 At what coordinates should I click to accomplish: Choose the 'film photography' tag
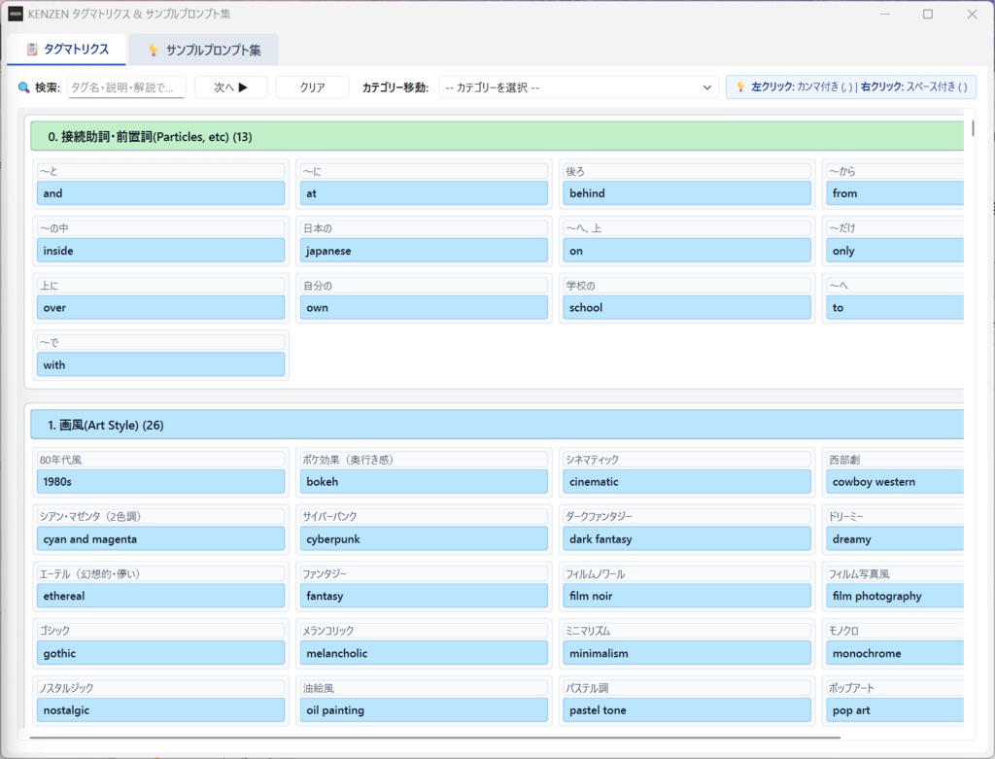(x=895, y=596)
